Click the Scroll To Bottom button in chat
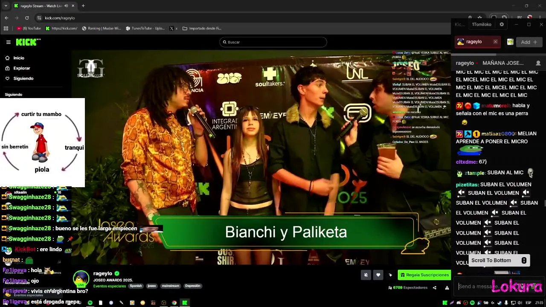 pyautogui.click(x=499, y=261)
